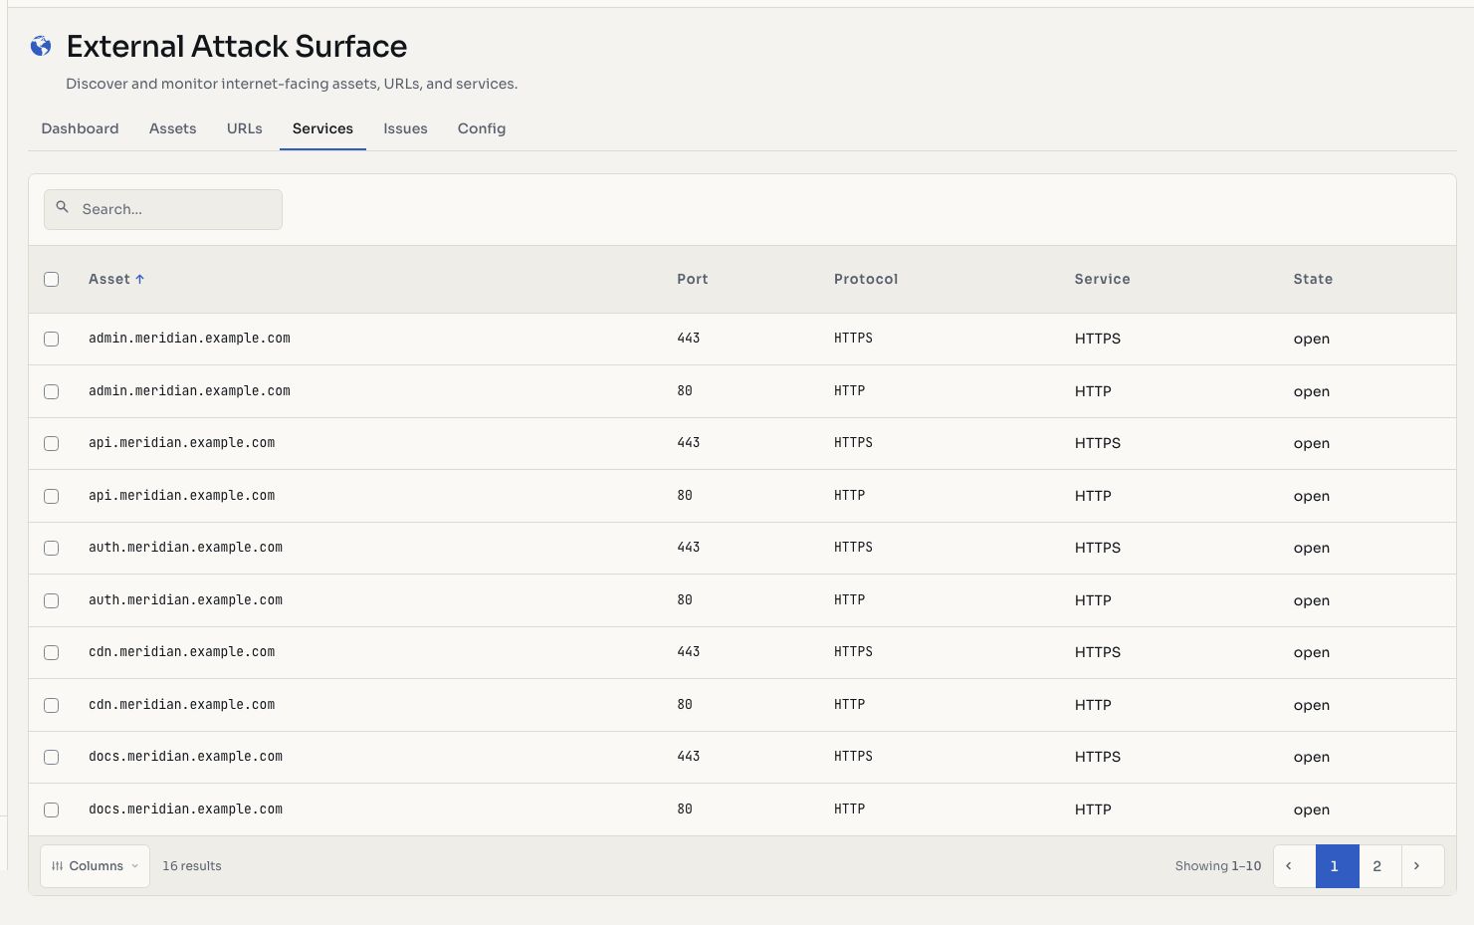Viewport: 1474px width, 925px height.
Task: Sort by the Protocol column header
Action: pyautogui.click(x=866, y=279)
